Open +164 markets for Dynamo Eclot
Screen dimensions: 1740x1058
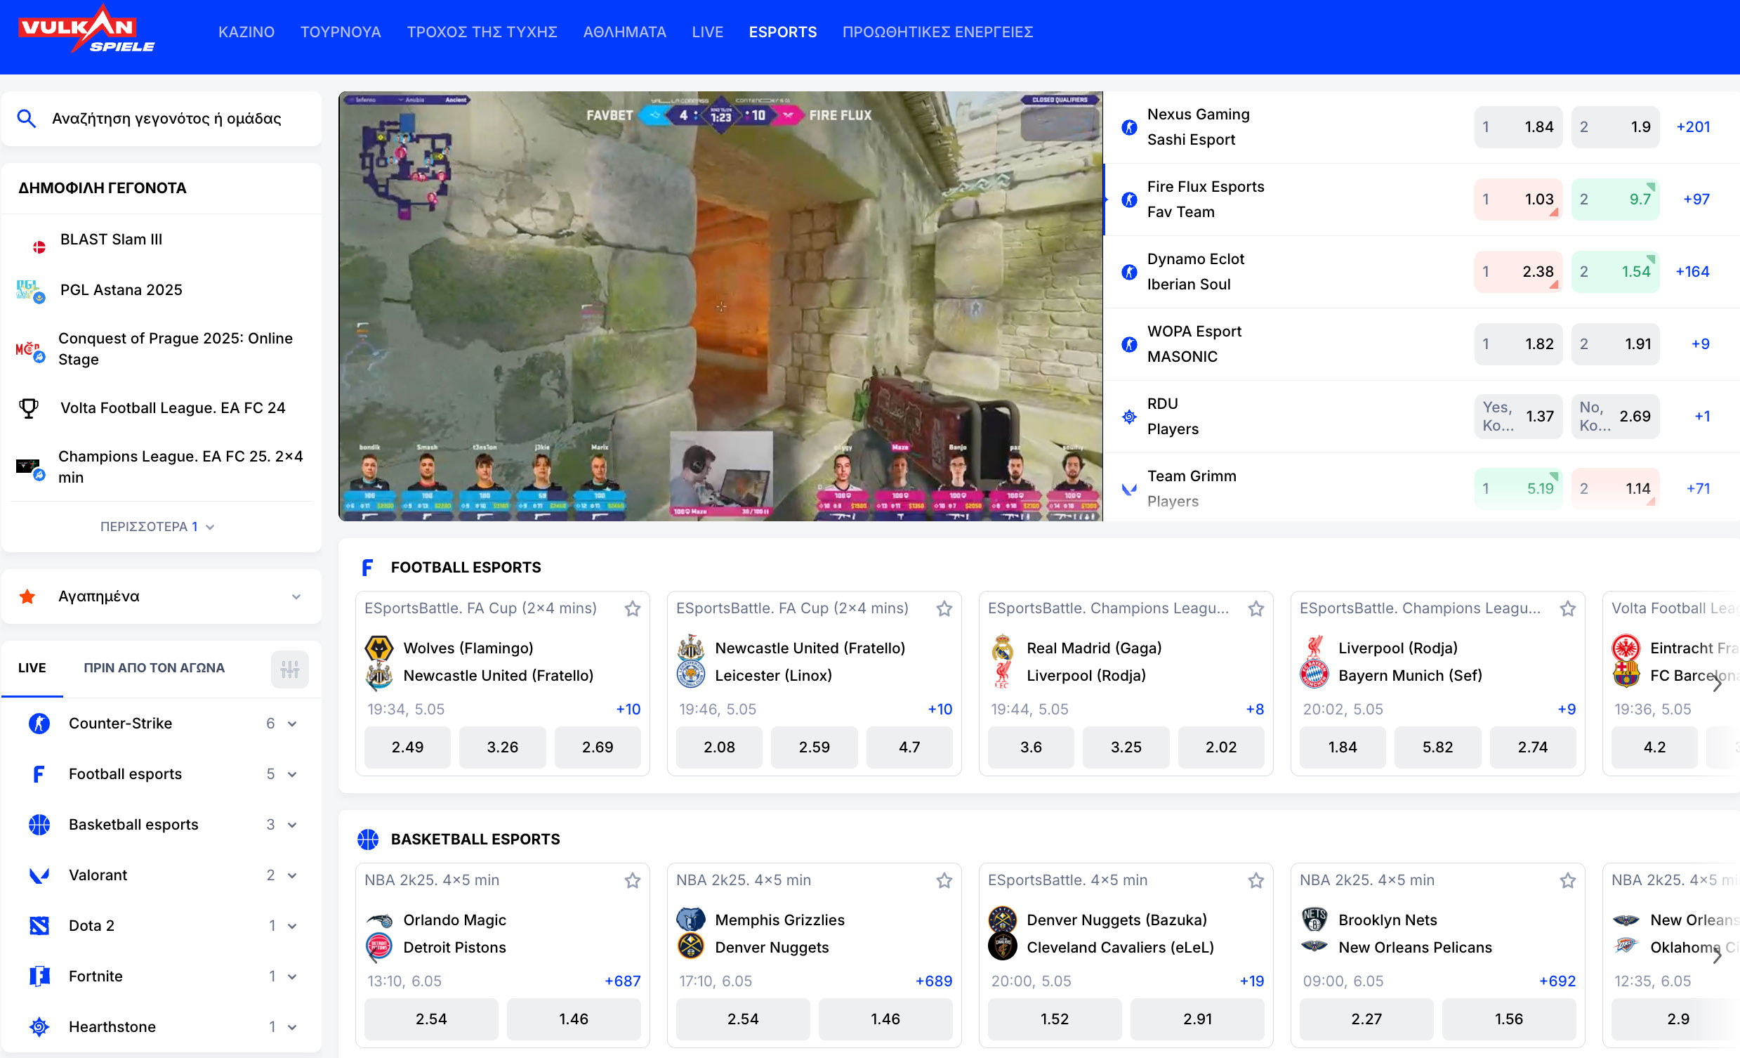click(1693, 272)
